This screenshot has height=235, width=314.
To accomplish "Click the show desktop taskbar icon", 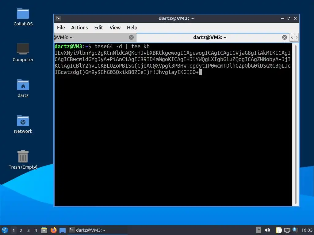I will [63, 230].
